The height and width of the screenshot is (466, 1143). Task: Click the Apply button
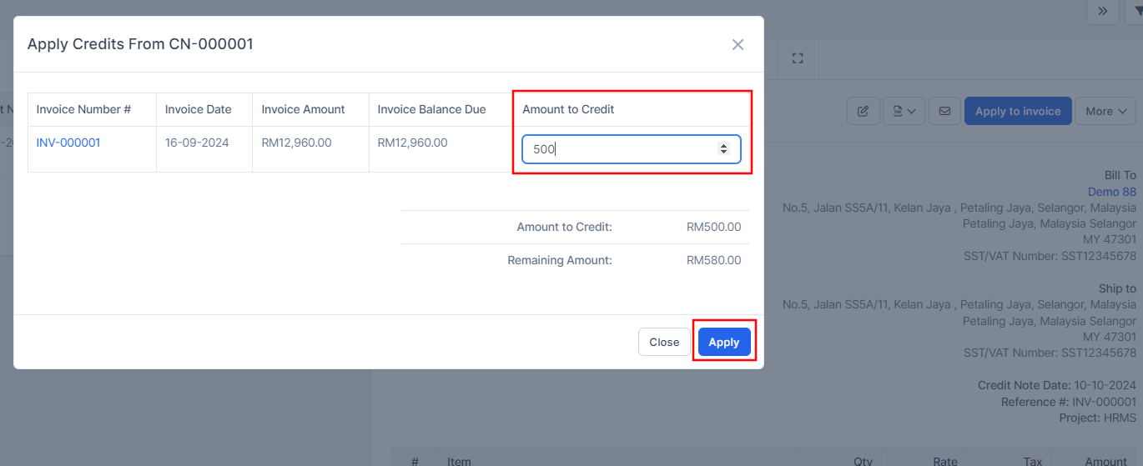click(x=724, y=342)
